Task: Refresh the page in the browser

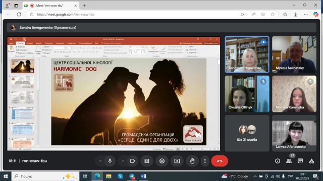Action: point(19,15)
